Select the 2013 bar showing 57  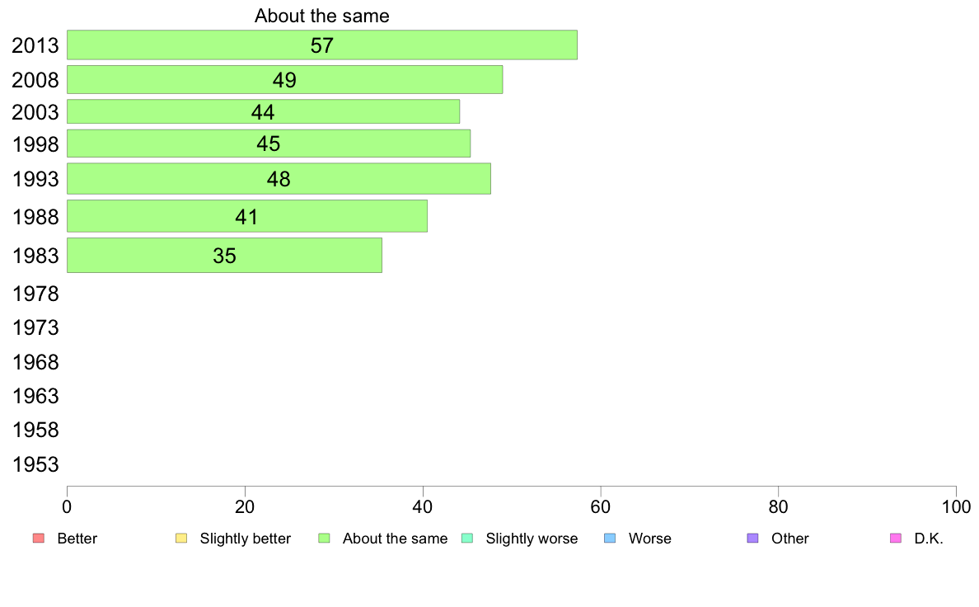(322, 45)
